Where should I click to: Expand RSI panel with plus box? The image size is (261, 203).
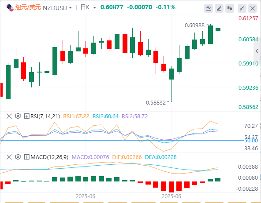click(26, 116)
